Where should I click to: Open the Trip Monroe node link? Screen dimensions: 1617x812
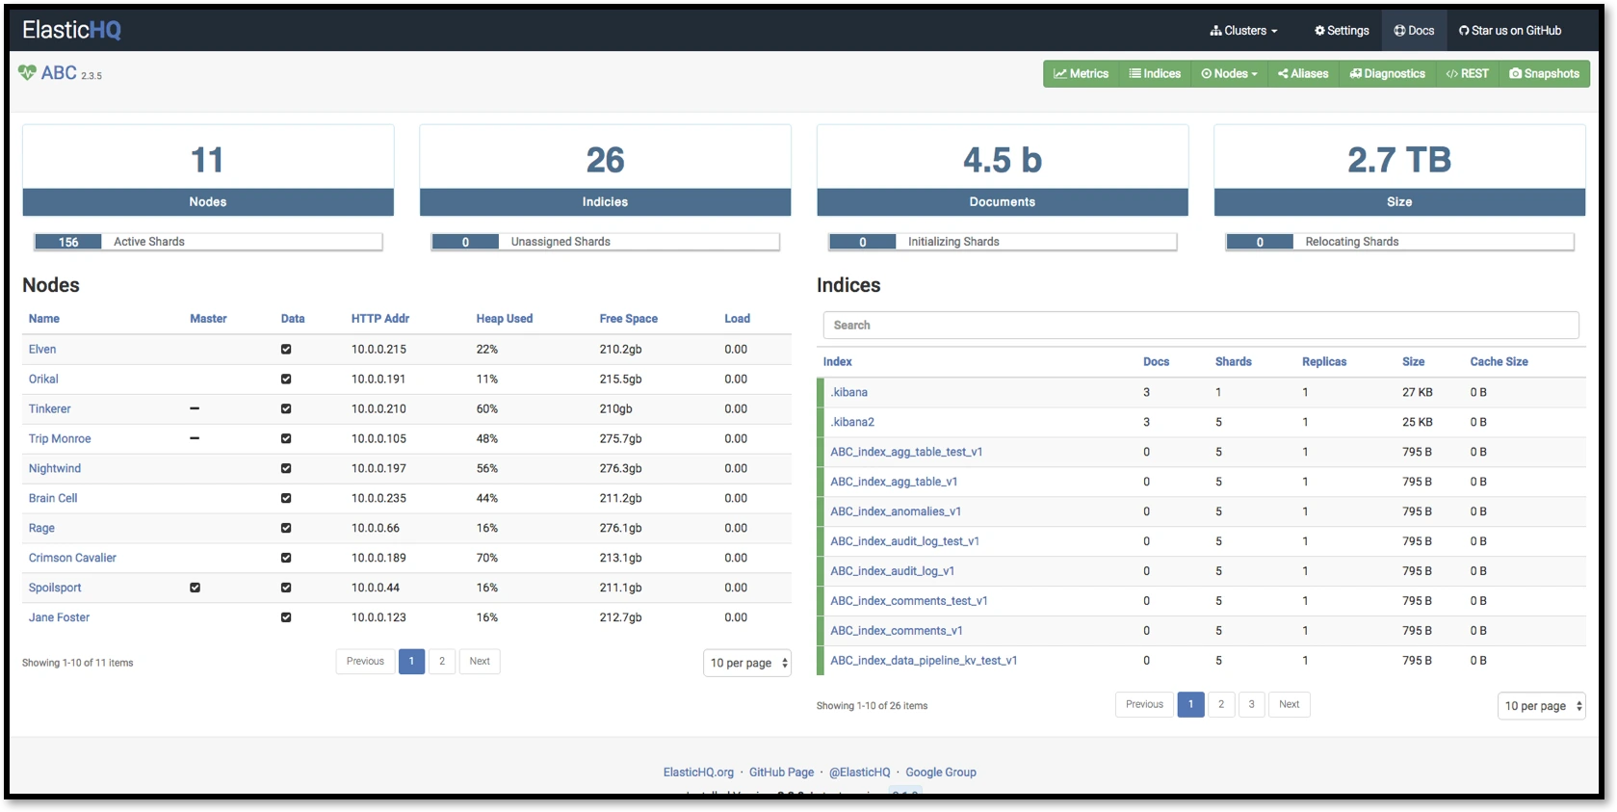[x=60, y=439]
